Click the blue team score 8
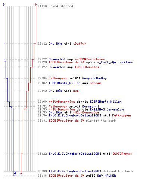The image size is (168, 186). coord(4,4)
